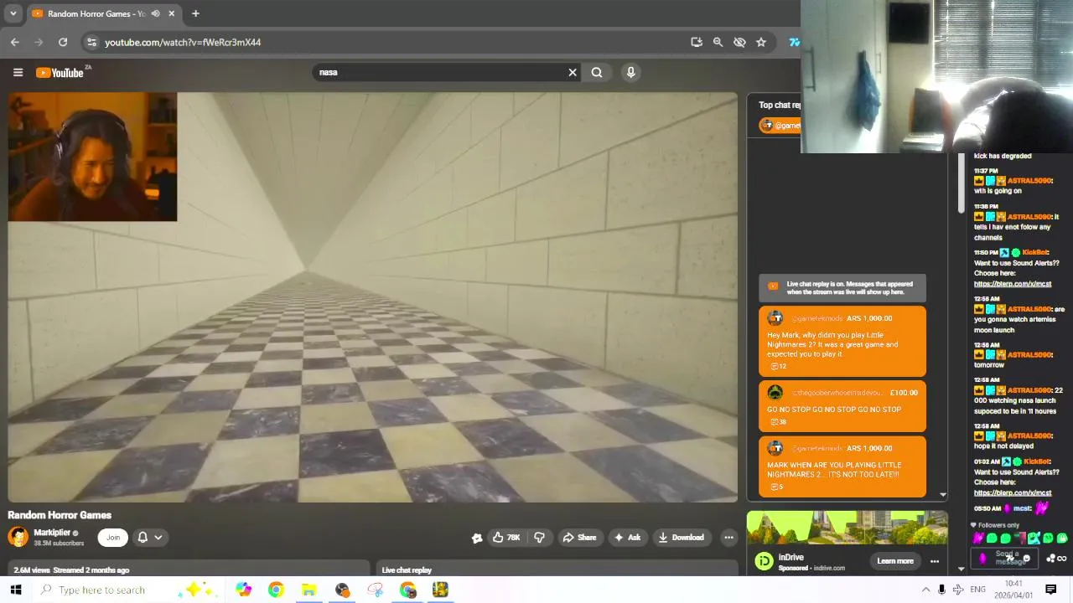Expand the notification bell dropdown
Screen dimensions: 1073x603
(150, 537)
